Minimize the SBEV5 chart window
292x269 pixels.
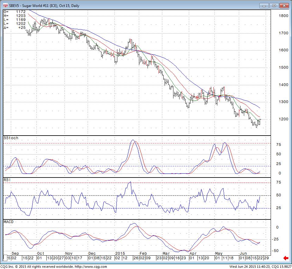[264, 6]
